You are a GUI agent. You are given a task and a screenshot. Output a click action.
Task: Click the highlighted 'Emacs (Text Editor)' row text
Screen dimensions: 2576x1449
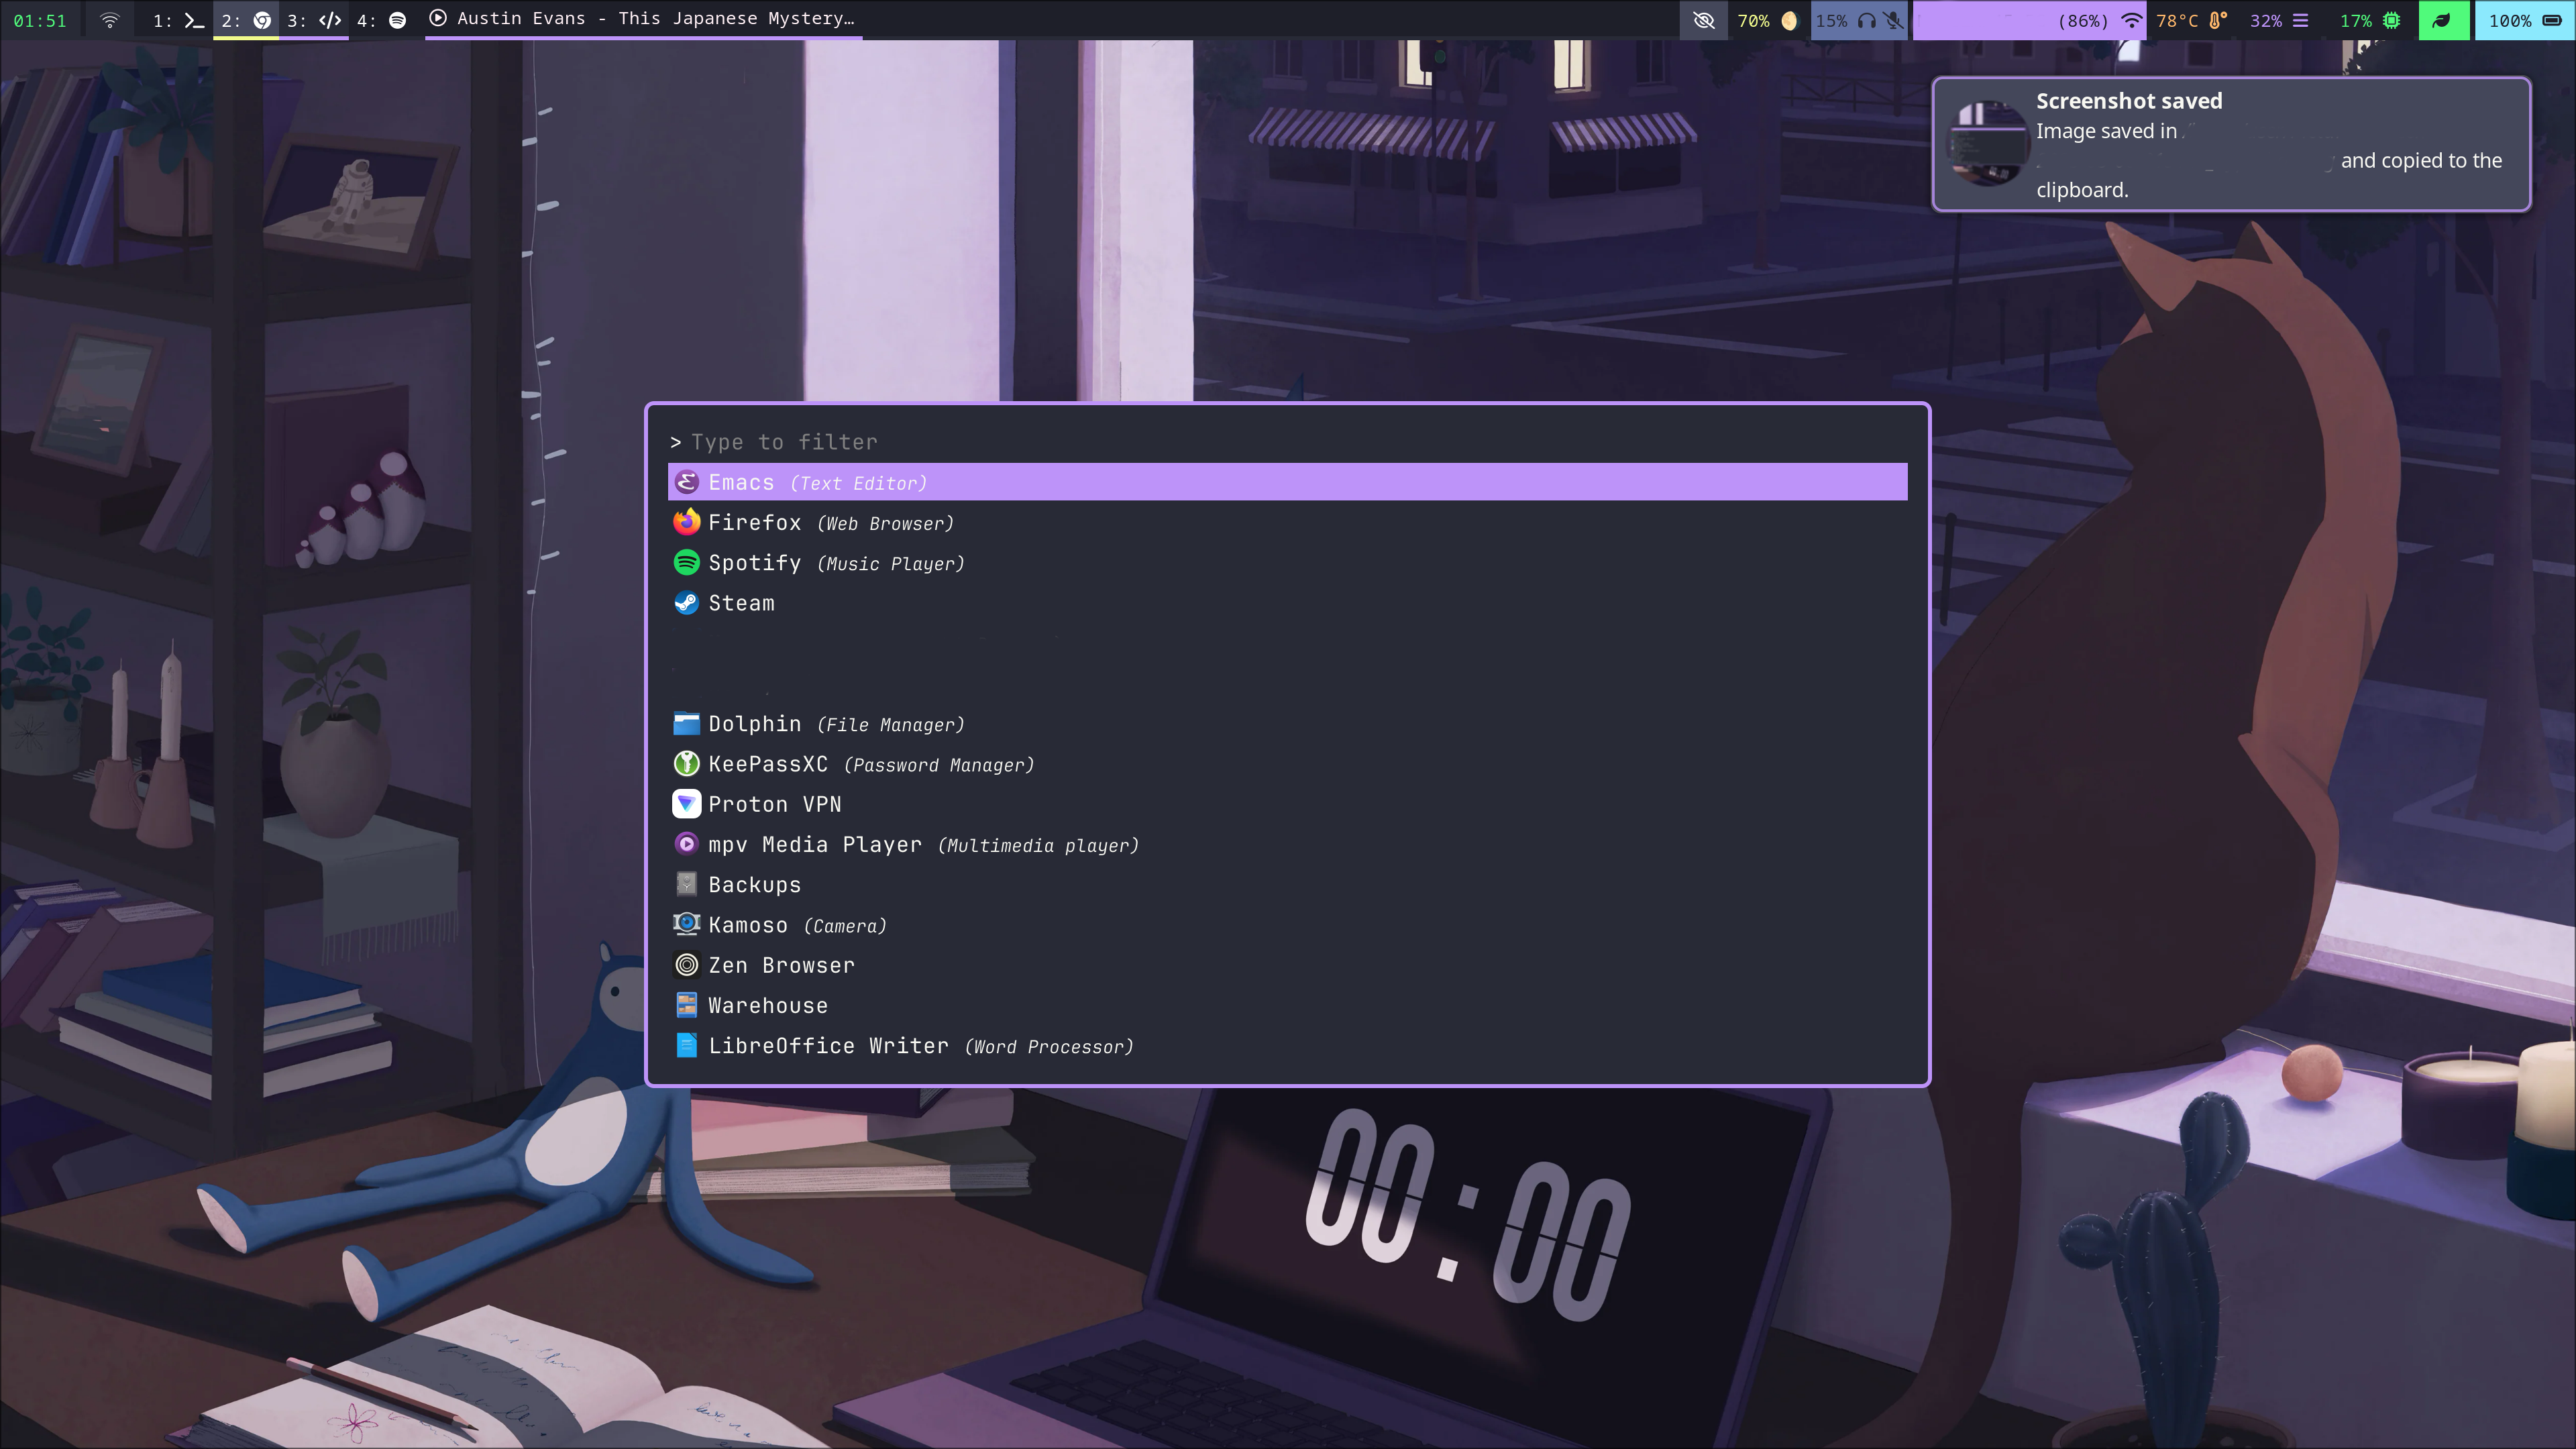[818, 483]
